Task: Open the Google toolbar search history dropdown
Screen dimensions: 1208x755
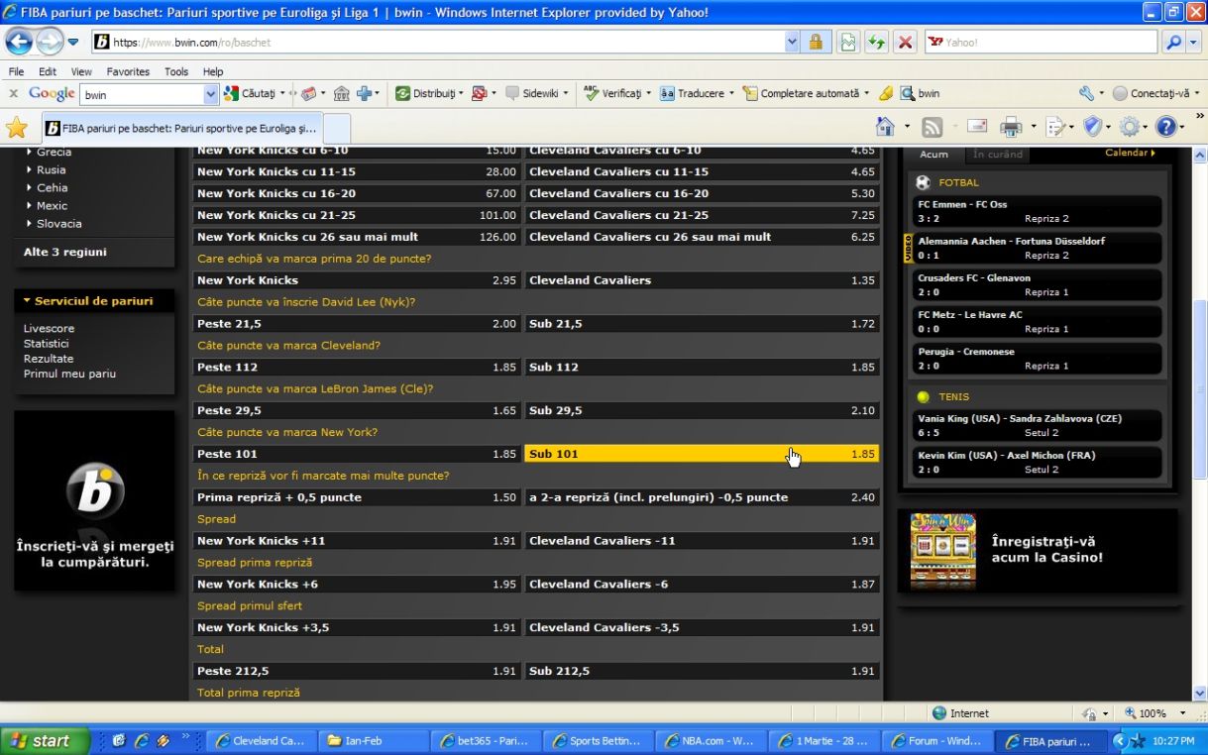Action: pyautogui.click(x=210, y=94)
